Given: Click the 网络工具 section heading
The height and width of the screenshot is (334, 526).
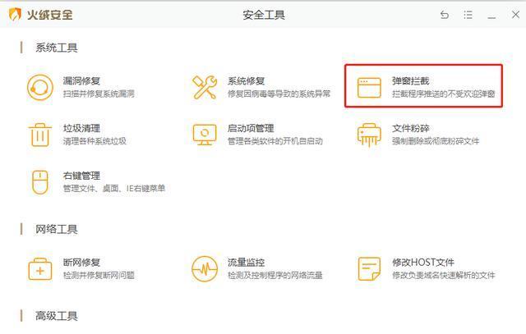Looking at the screenshot, I should pyautogui.click(x=57, y=229).
